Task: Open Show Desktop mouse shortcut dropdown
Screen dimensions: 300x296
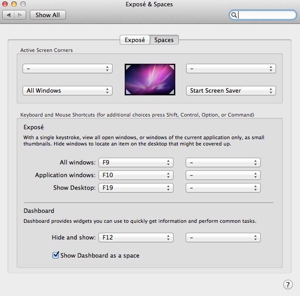Action: coord(223,188)
